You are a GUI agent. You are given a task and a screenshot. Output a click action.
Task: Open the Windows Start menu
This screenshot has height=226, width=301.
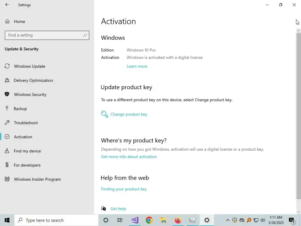tap(7, 220)
